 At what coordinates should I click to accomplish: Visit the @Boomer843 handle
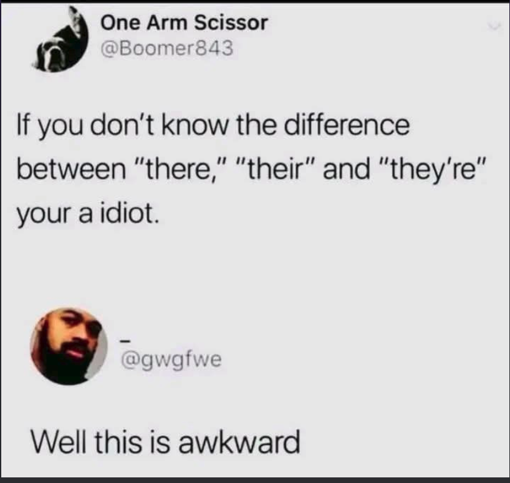coord(167,48)
